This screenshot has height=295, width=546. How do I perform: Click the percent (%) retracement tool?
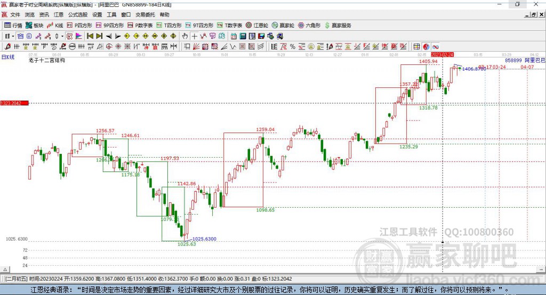point(293,47)
